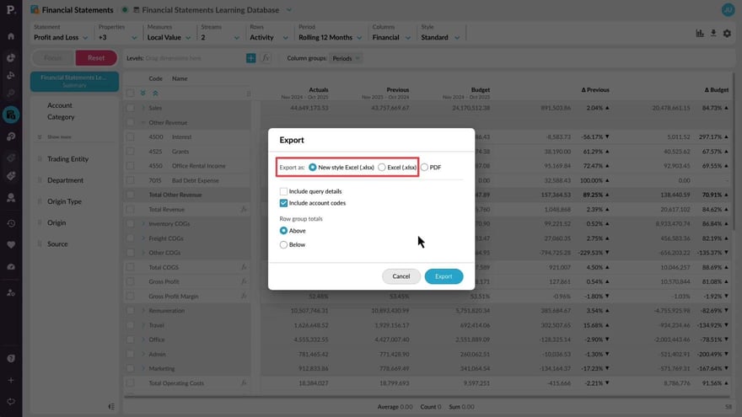Select the Trading Entity dimension
Viewport: 742px width, 417px height.
pos(67,159)
